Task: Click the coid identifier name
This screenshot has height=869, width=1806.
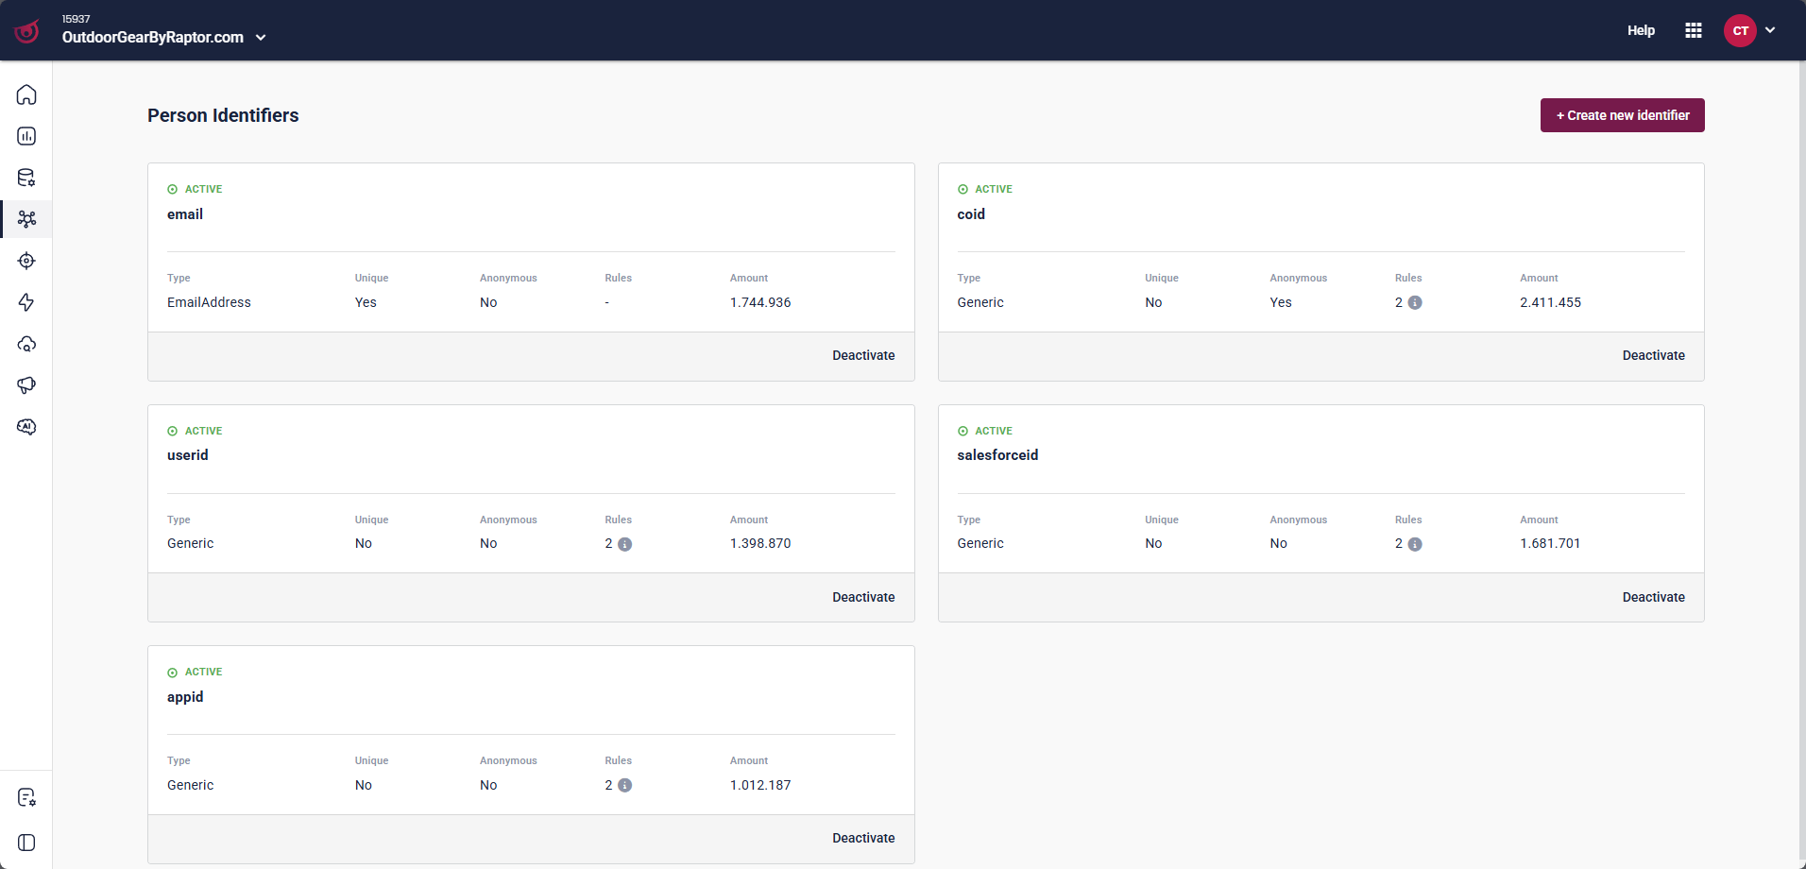Action: (971, 214)
